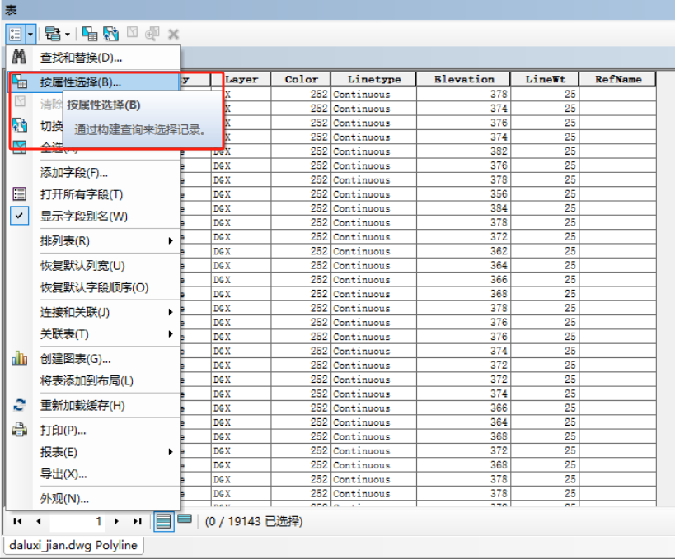Choose 导出(X)... menu entry
Viewport: 675px width, 559px height.
pos(94,474)
